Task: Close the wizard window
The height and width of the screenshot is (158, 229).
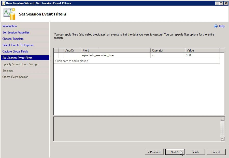Action: tap(225, 3)
